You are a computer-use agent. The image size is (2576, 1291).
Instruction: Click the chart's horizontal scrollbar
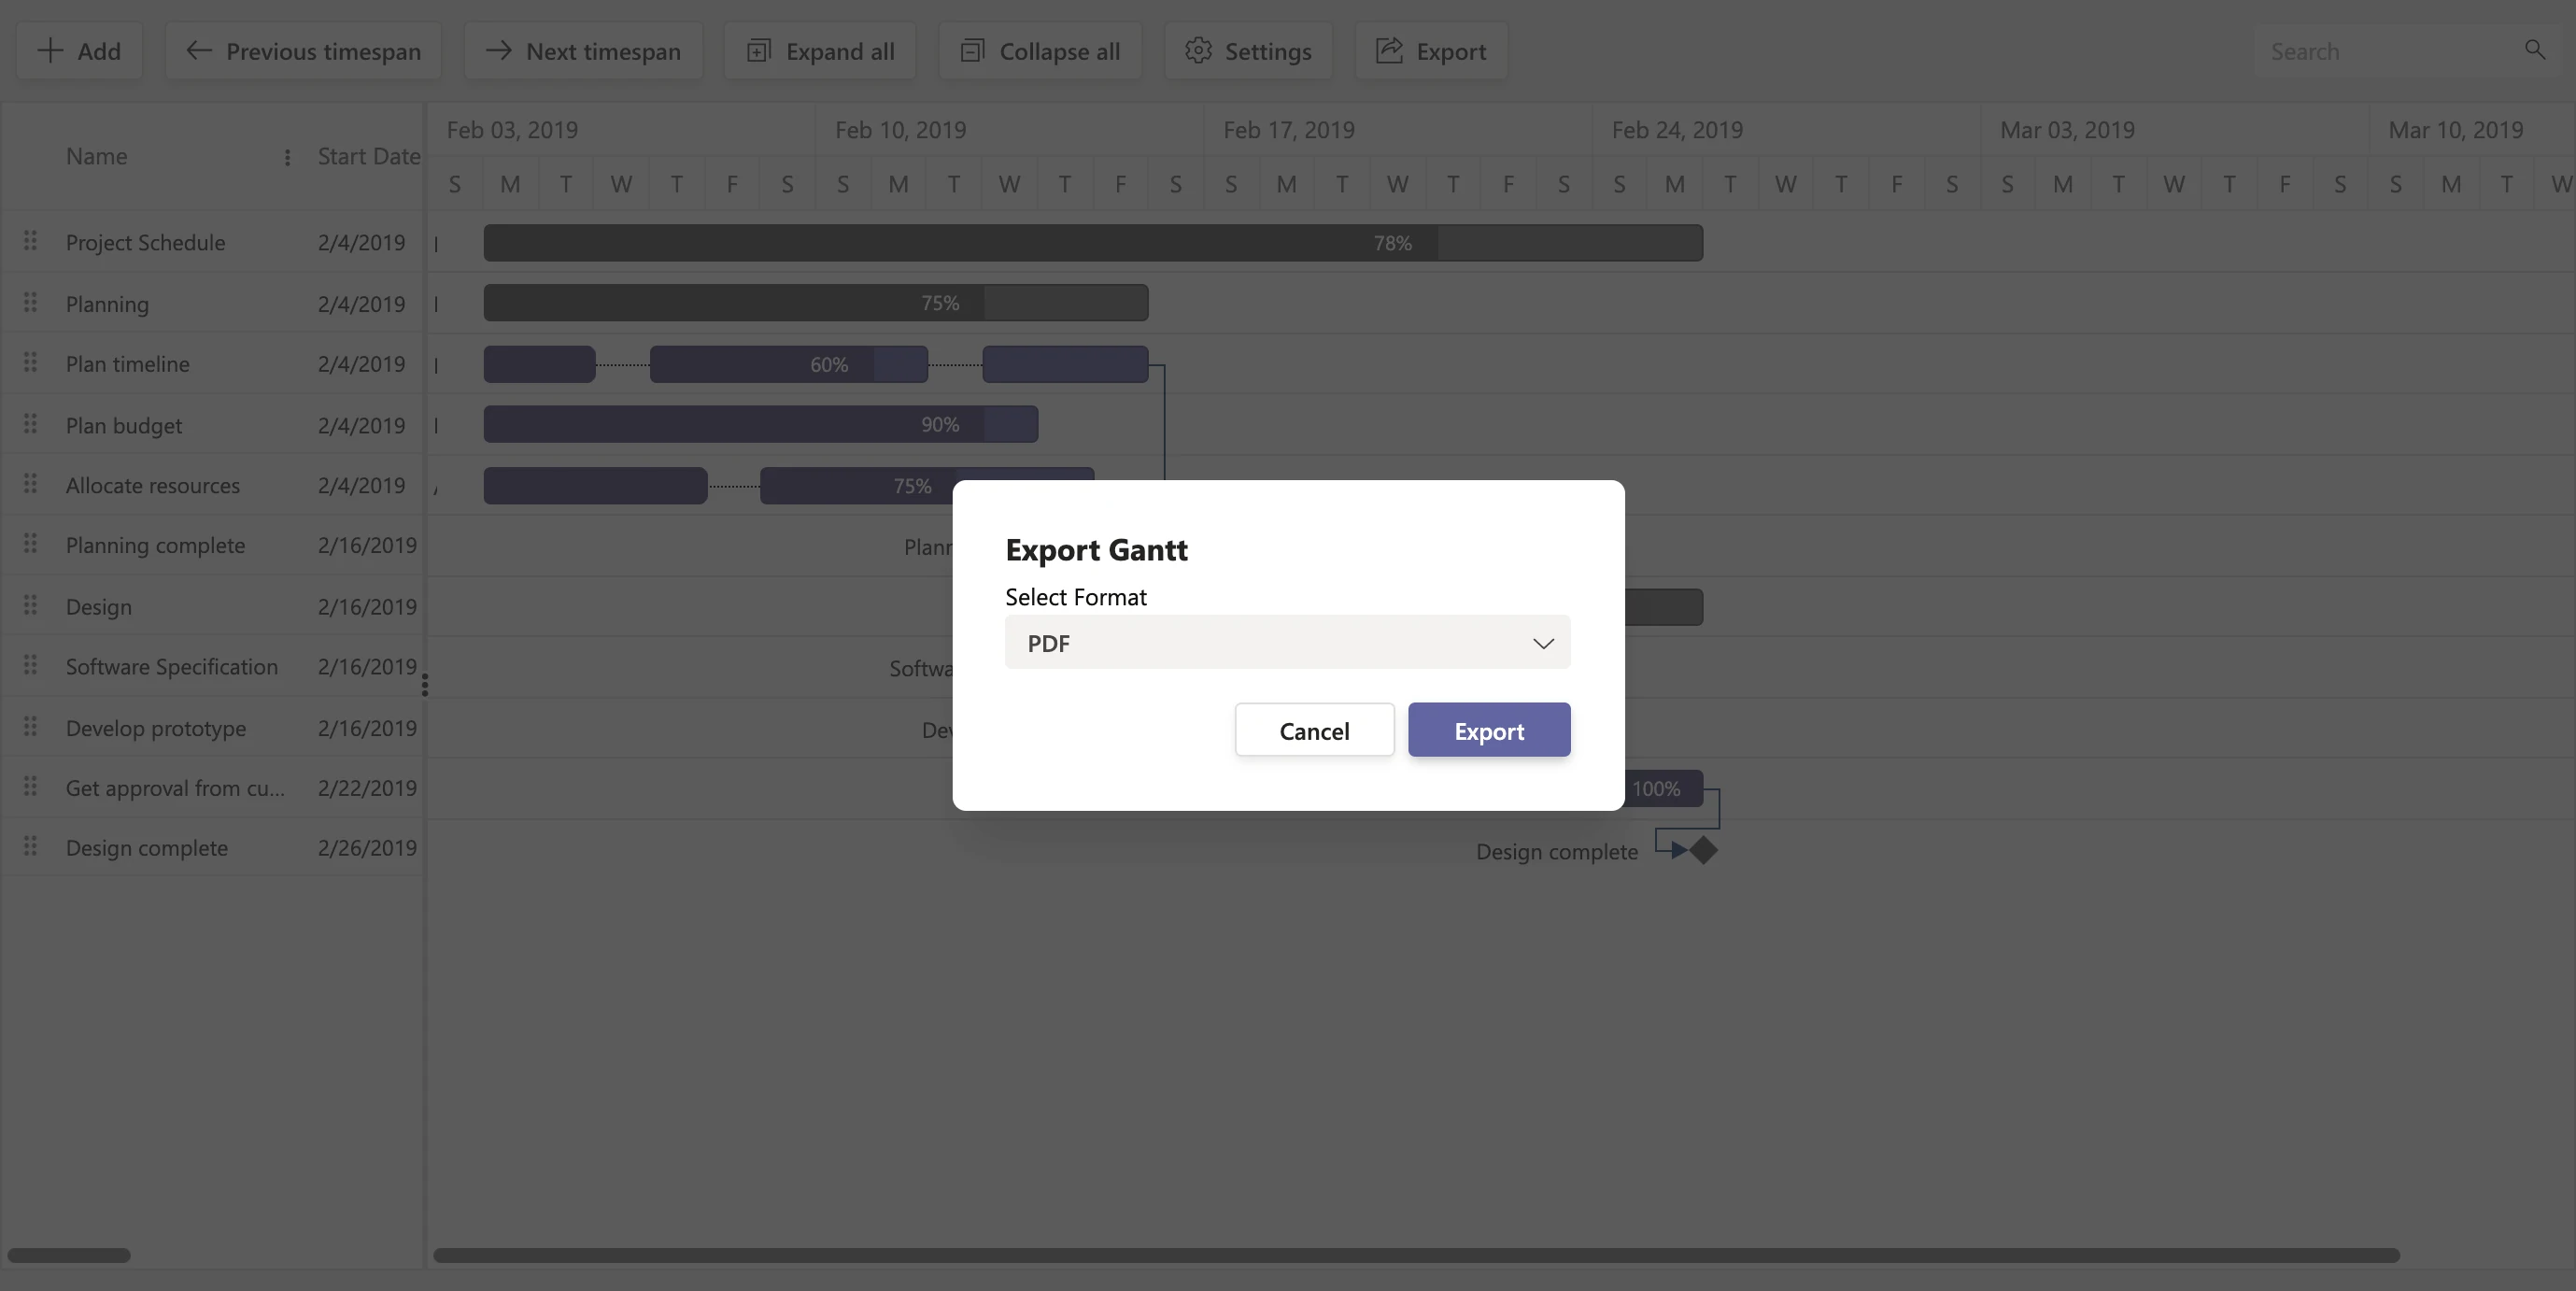point(1415,1255)
